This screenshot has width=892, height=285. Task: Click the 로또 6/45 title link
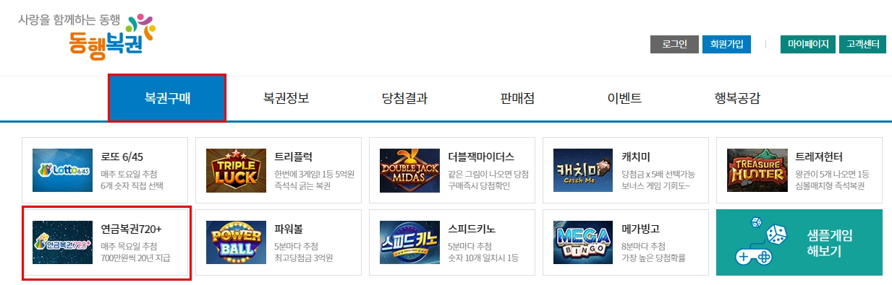click(x=122, y=157)
